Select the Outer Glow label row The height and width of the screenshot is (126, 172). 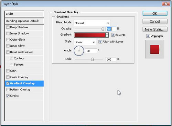pyautogui.click(x=18, y=40)
